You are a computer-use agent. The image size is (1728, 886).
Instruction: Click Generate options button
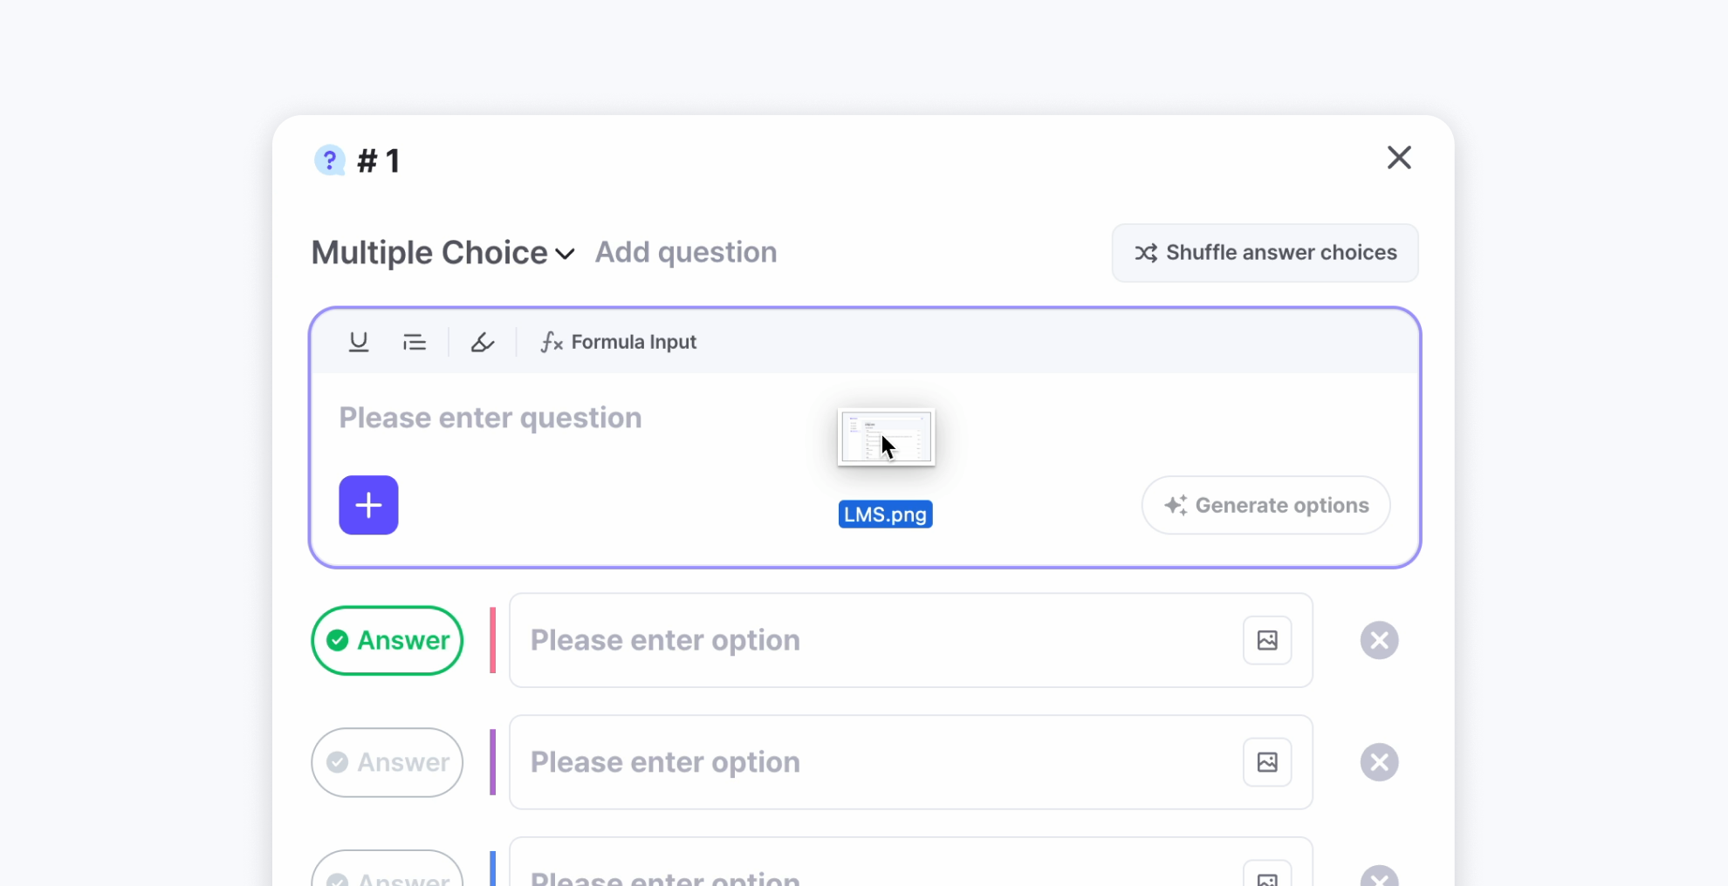(x=1265, y=505)
